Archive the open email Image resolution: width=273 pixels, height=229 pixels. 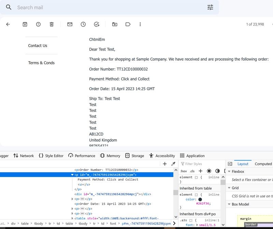coord(25,24)
